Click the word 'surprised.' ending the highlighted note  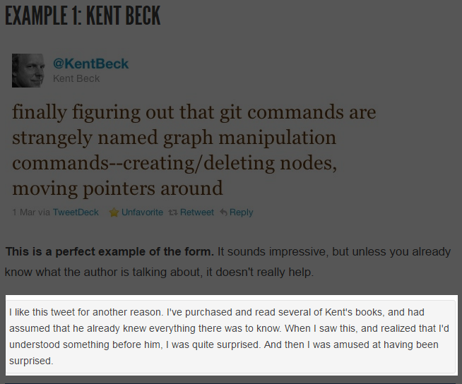pos(31,361)
